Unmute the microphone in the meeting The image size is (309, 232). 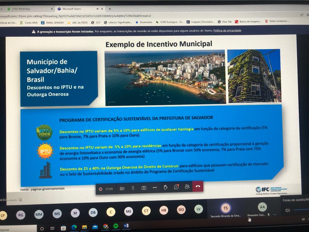[x=133, y=188]
